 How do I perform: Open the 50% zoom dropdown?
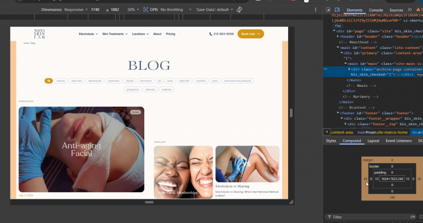[x=133, y=10]
